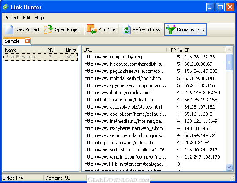Select the seniornetorlando.org link
Viewport: 237px width, 183px height.
click(x=125, y=135)
